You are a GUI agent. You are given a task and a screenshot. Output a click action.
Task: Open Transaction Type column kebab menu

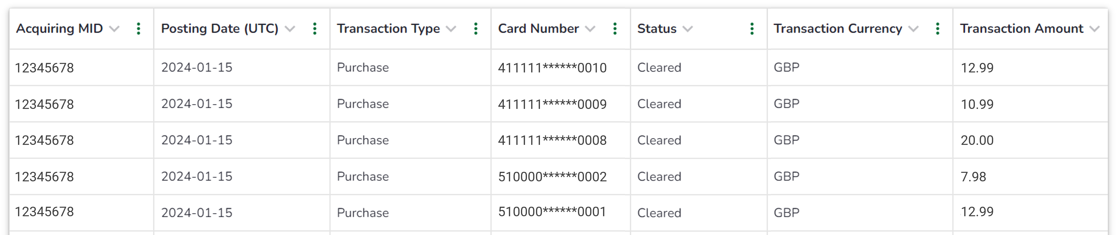click(476, 29)
